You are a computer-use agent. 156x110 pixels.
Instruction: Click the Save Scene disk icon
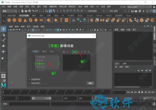pyautogui.click(x=29, y=11)
